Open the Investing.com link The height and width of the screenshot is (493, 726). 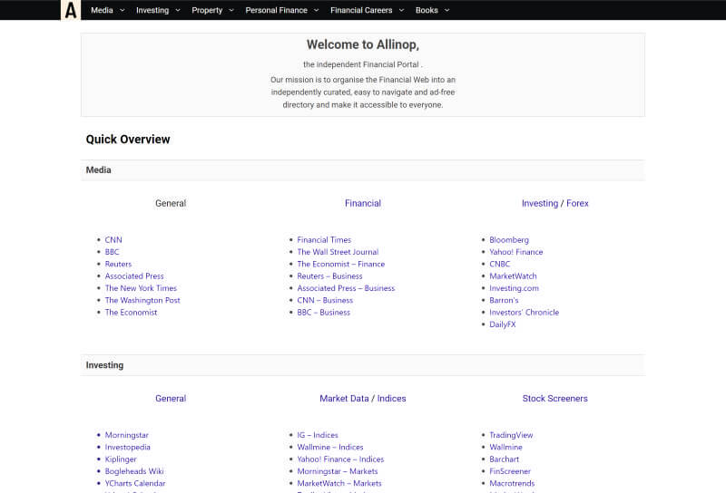pos(514,287)
